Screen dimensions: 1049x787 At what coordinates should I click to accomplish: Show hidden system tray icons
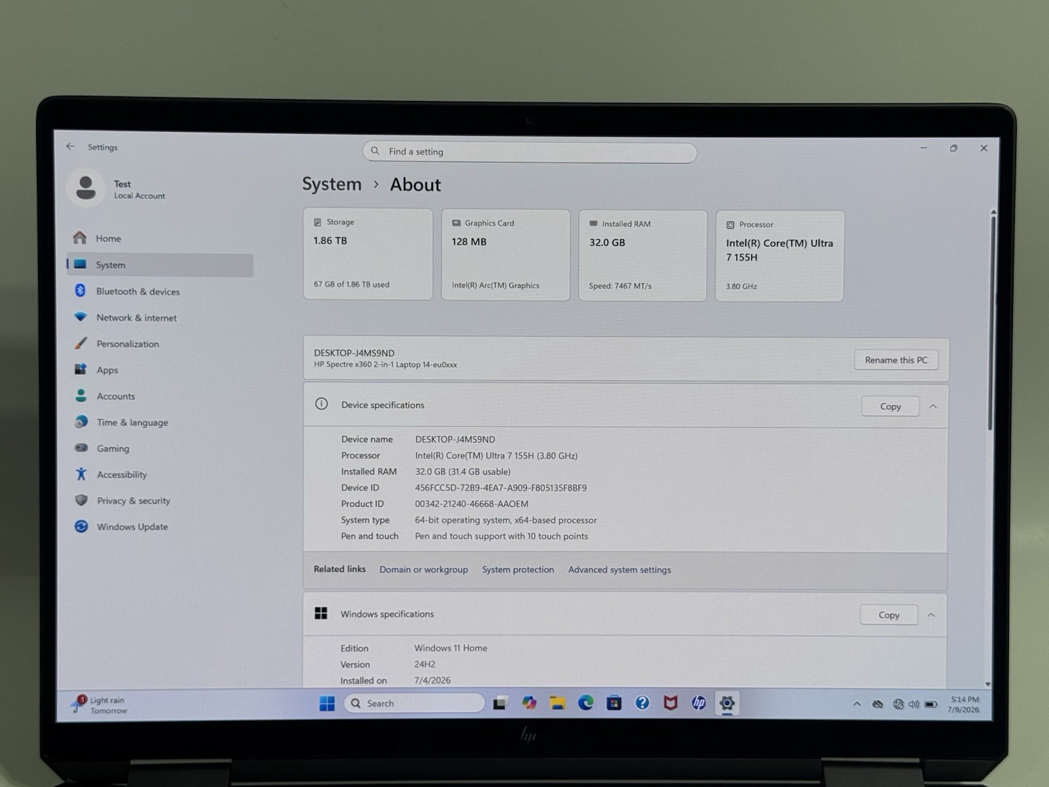coord(857,704)
